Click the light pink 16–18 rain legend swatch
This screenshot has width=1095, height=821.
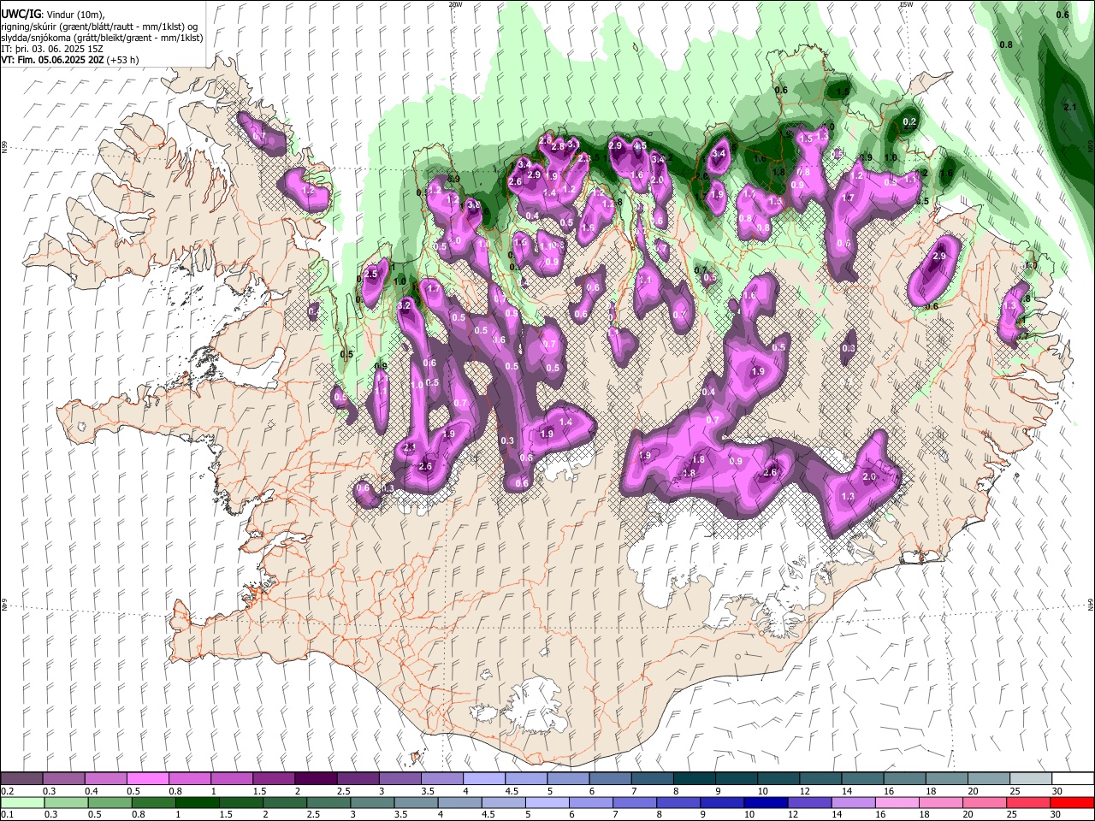[897, 802]
